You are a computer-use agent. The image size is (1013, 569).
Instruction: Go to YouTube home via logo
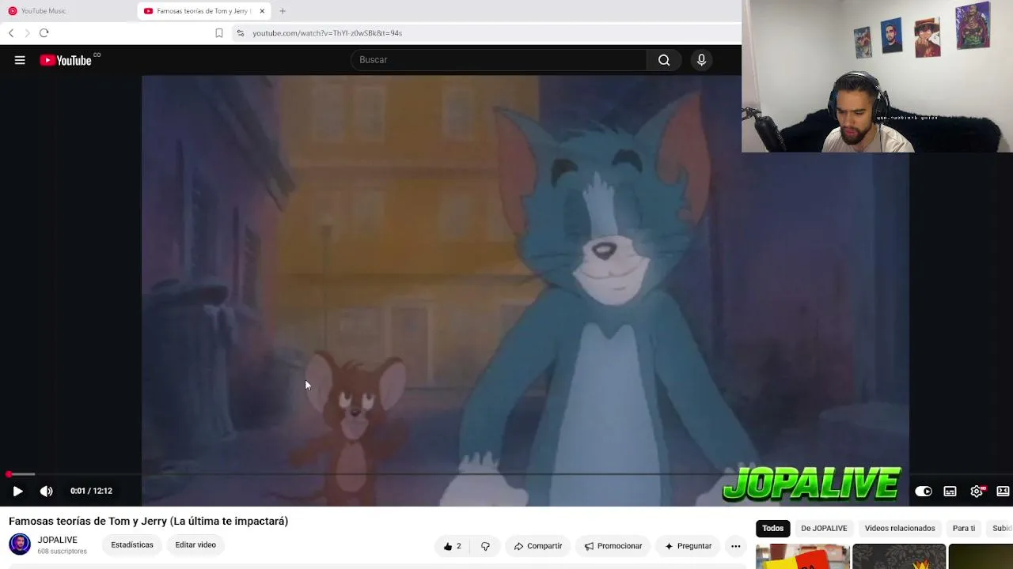pyautogui.click(x=66, y=60)
